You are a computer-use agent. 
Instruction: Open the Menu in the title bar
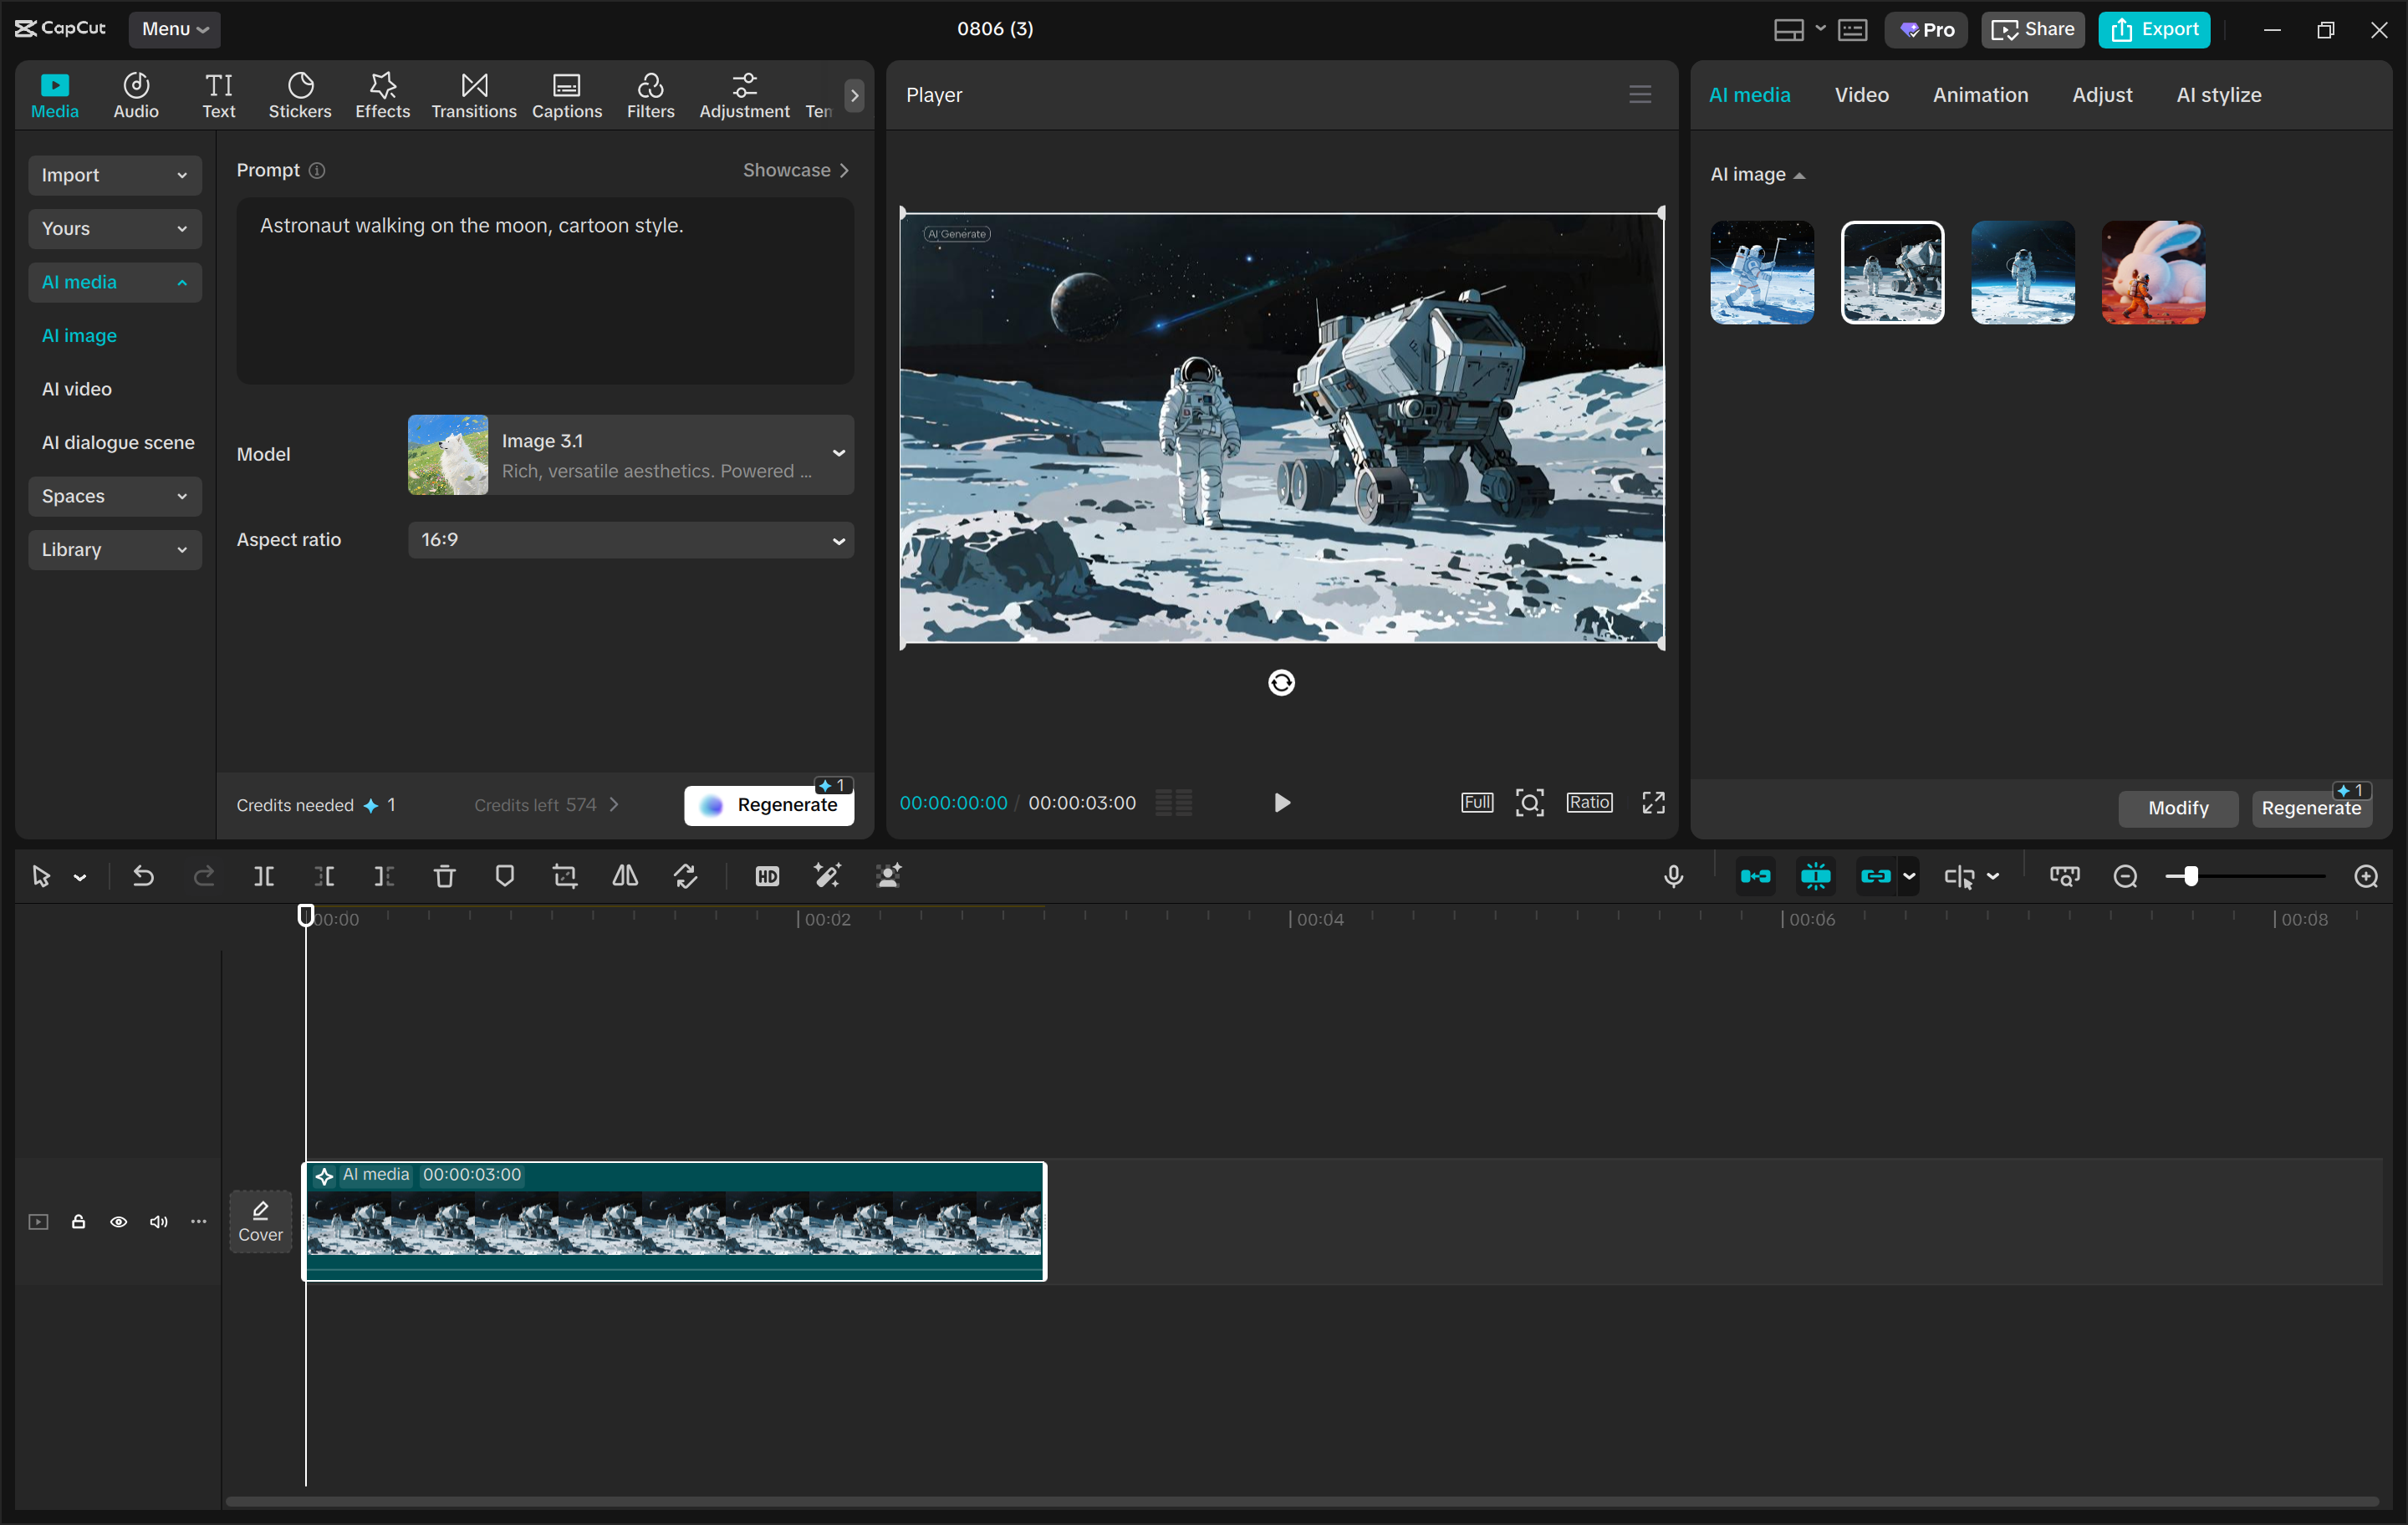coord(174,29)
